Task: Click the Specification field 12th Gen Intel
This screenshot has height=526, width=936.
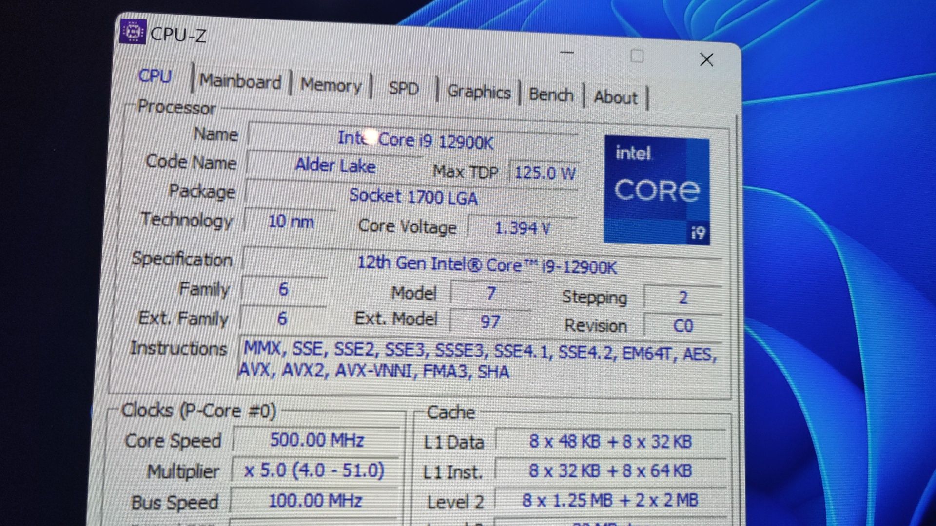Action: tap(483, 265)
